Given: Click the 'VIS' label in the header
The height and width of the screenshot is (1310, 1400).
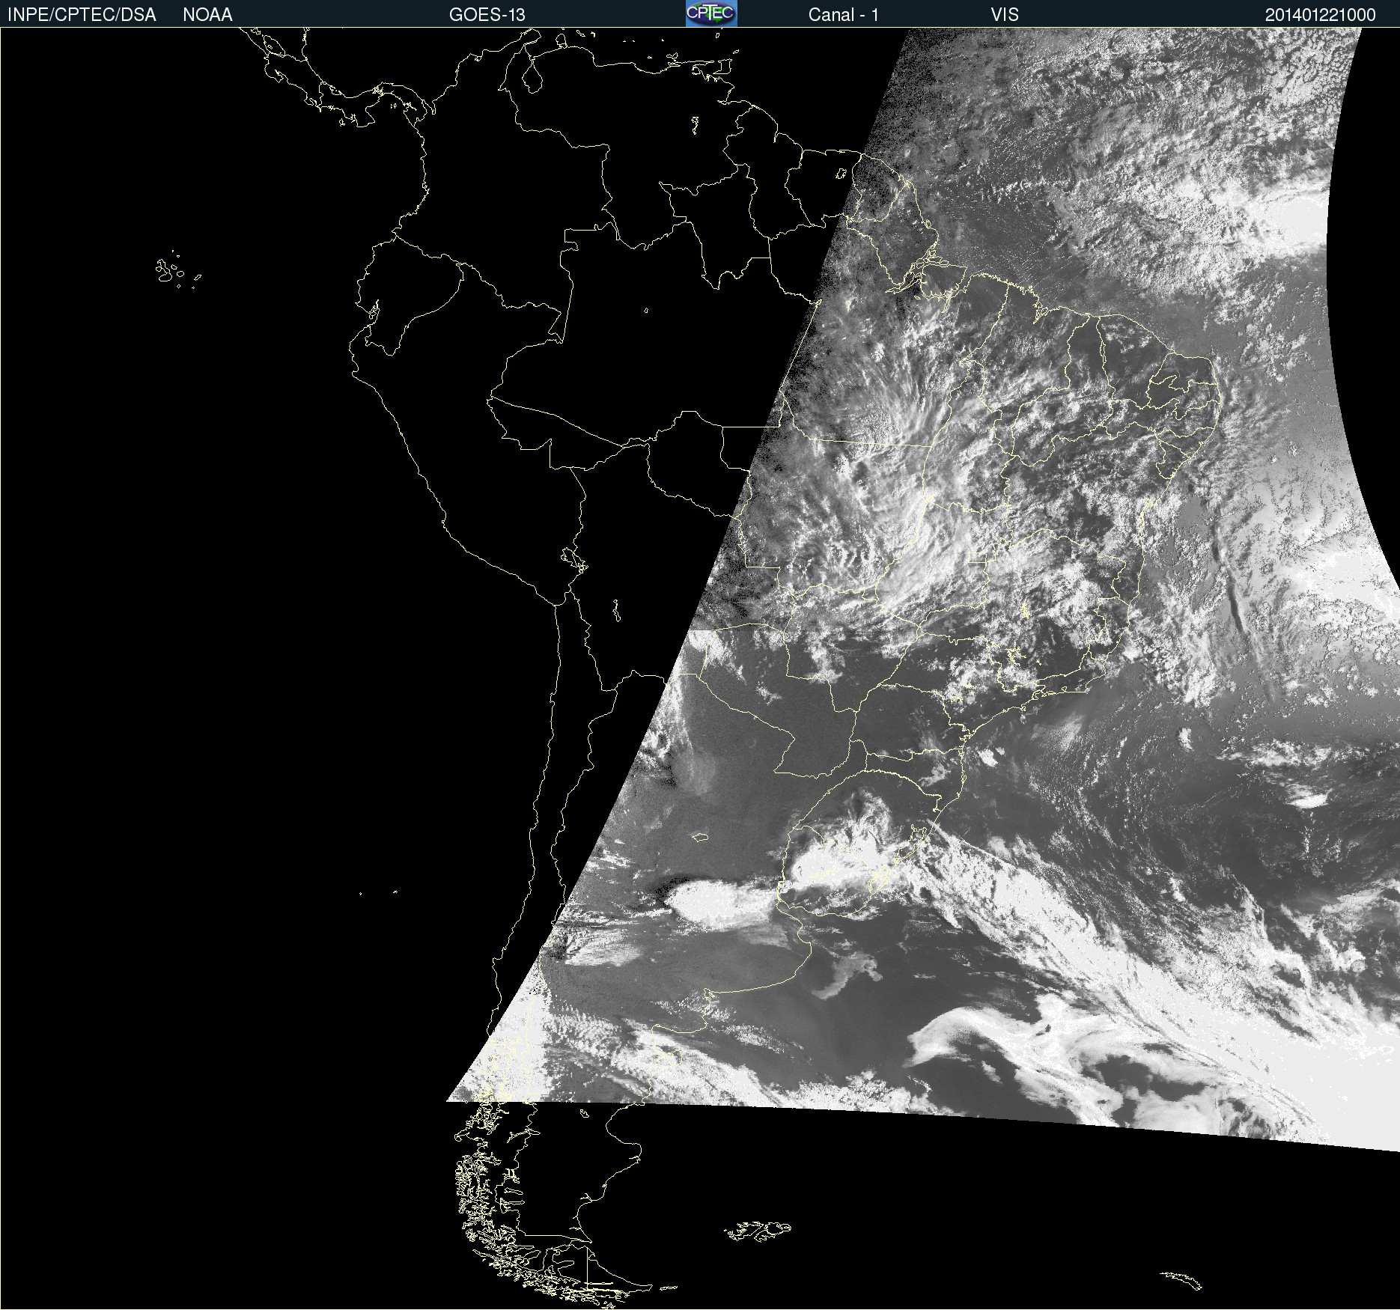Looking at the screenshot, I should point(1005,15).
